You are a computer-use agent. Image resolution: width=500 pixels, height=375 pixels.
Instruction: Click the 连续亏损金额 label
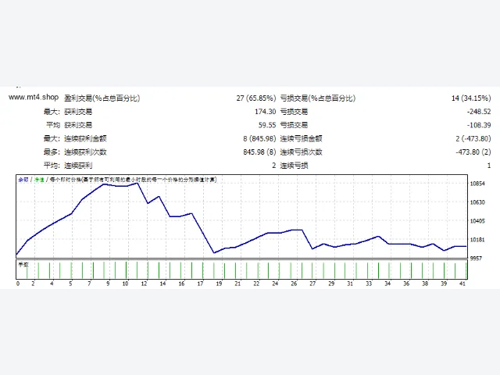click(x=302, y=138)
